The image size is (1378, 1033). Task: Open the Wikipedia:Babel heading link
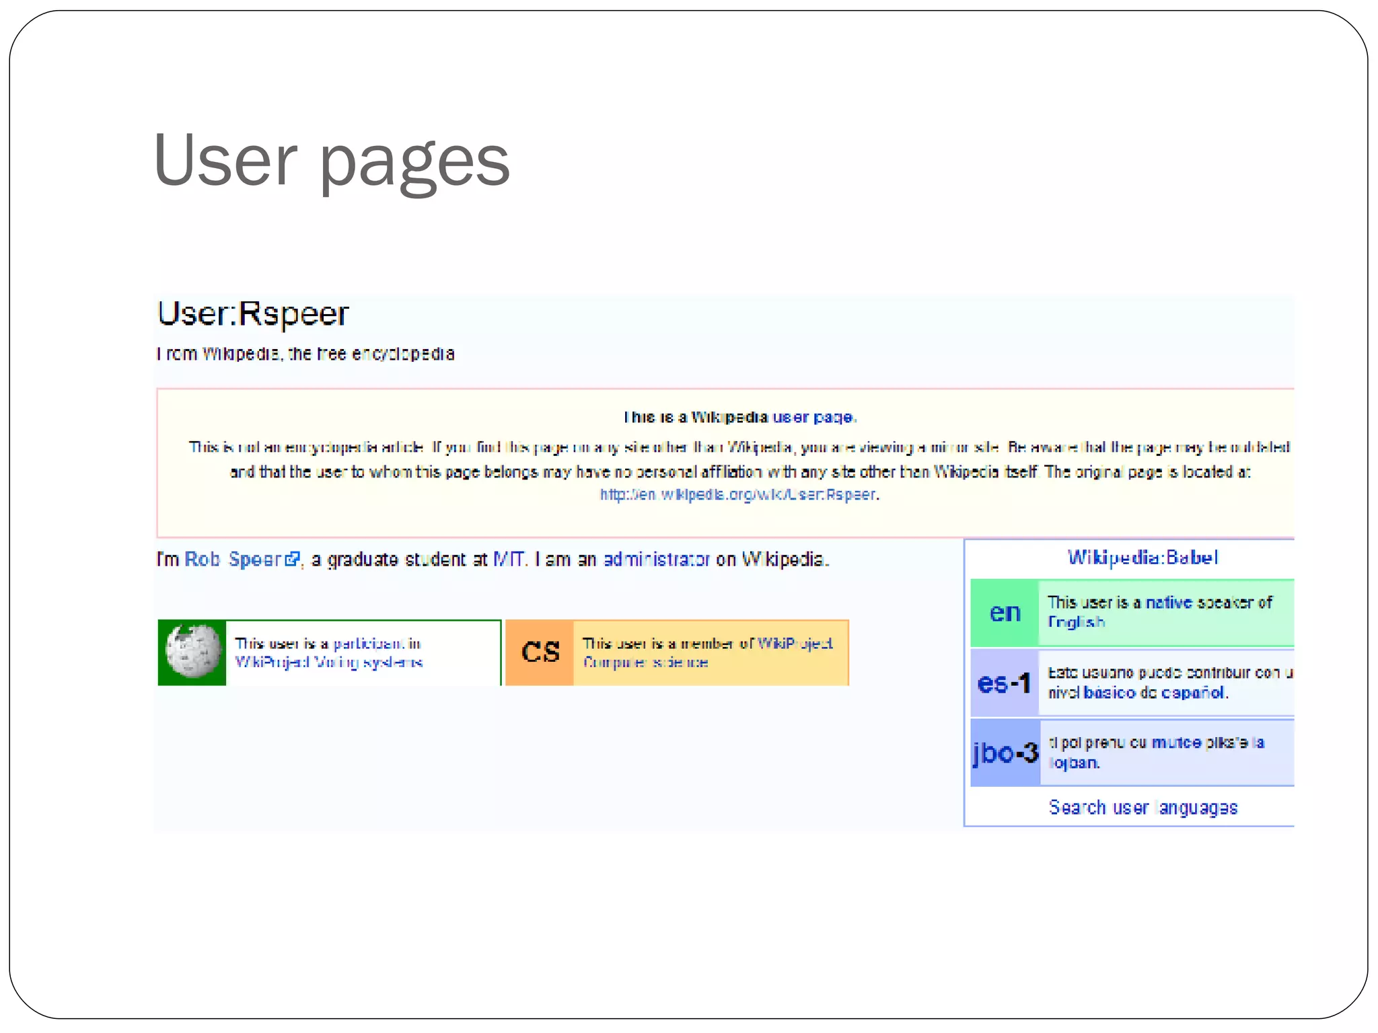(1143, 558)
